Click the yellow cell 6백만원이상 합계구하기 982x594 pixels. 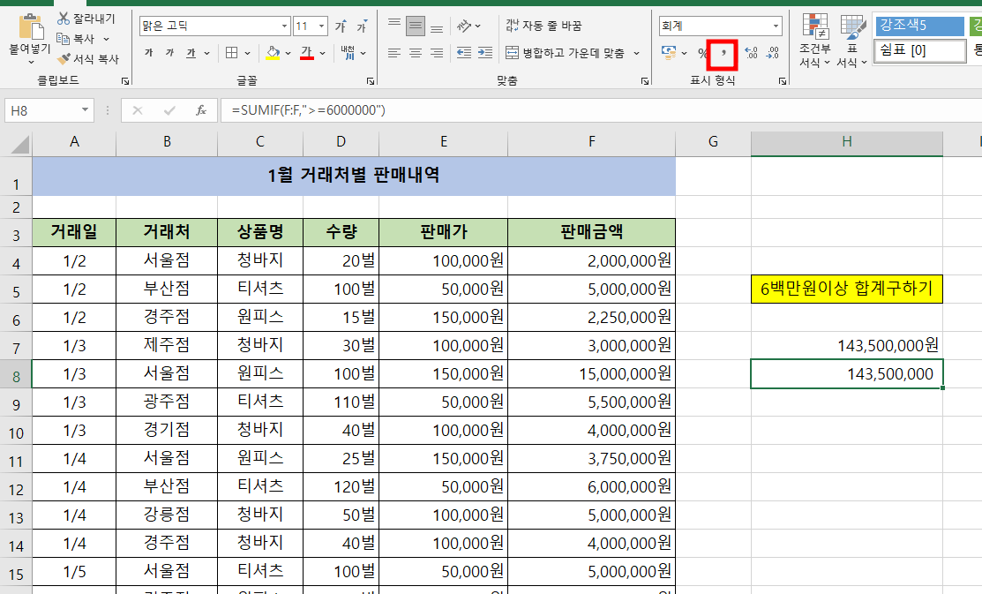pyautogui.click(x=847, y=289)
